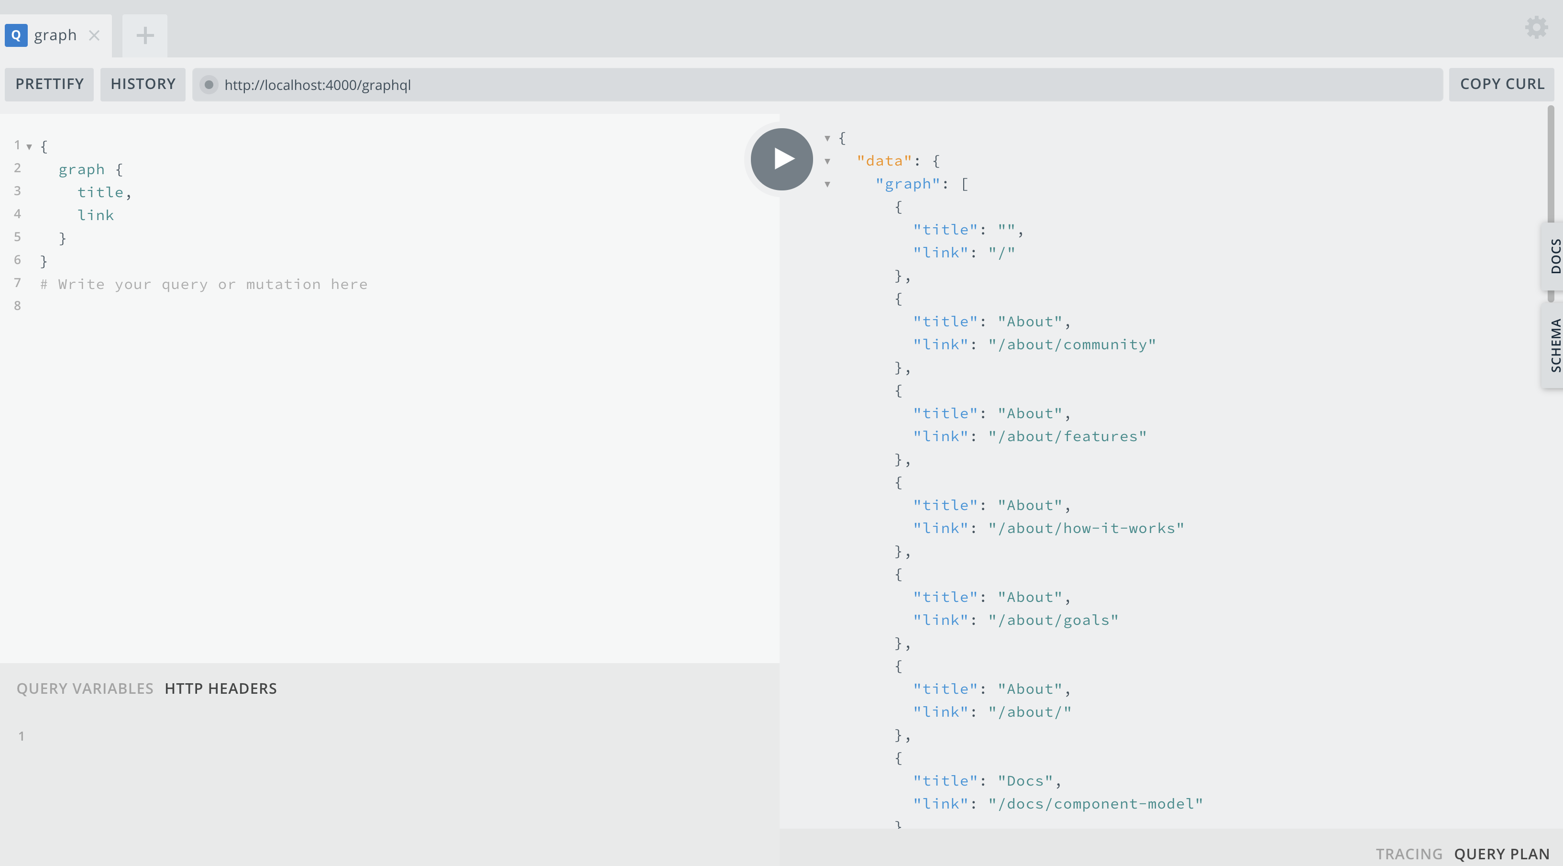Click the connection status dot near URL
Screen dimensions: 1563x866
click(209, 85)
